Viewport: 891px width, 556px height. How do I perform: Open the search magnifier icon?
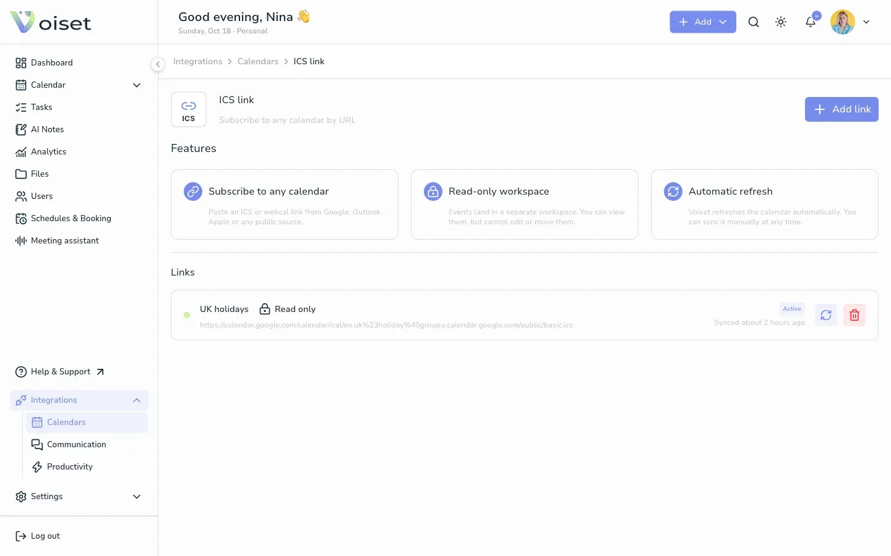point(753,22)
